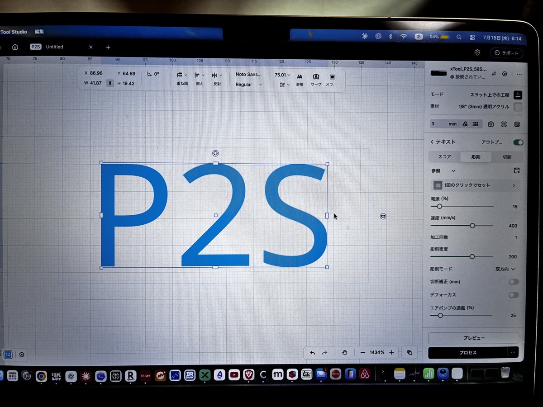Open device settings hexagon icon
The width and height of the screenshot is (543, 407).
point(505,73)
